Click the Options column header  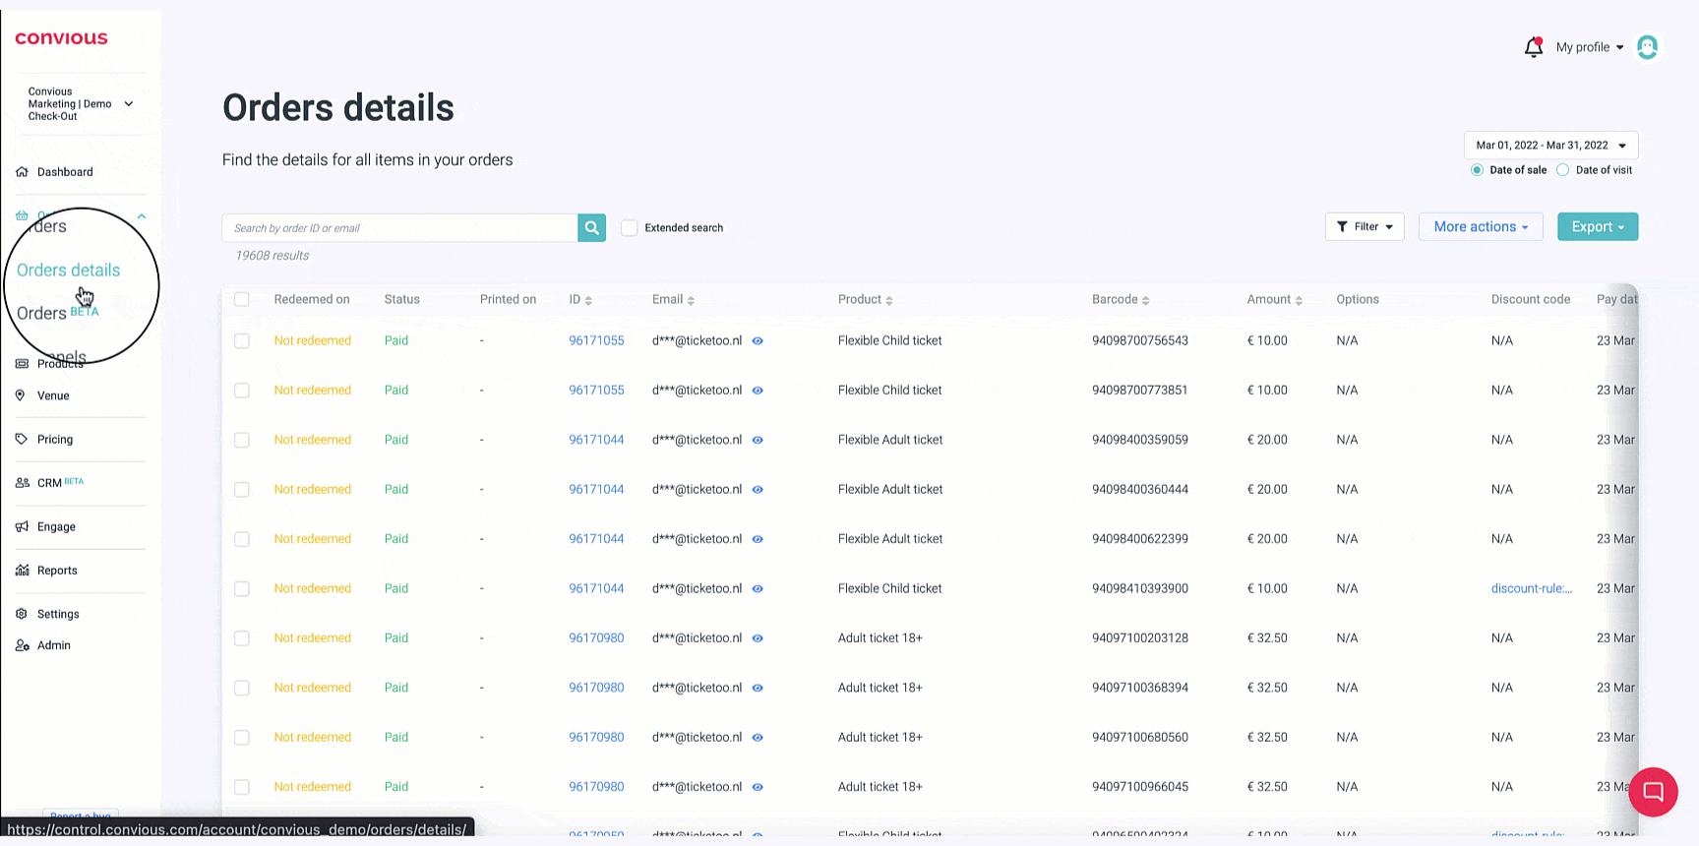tap(1358, 300)
